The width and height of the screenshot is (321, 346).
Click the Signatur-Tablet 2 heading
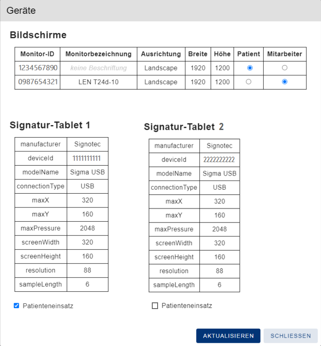coord(184,127)
